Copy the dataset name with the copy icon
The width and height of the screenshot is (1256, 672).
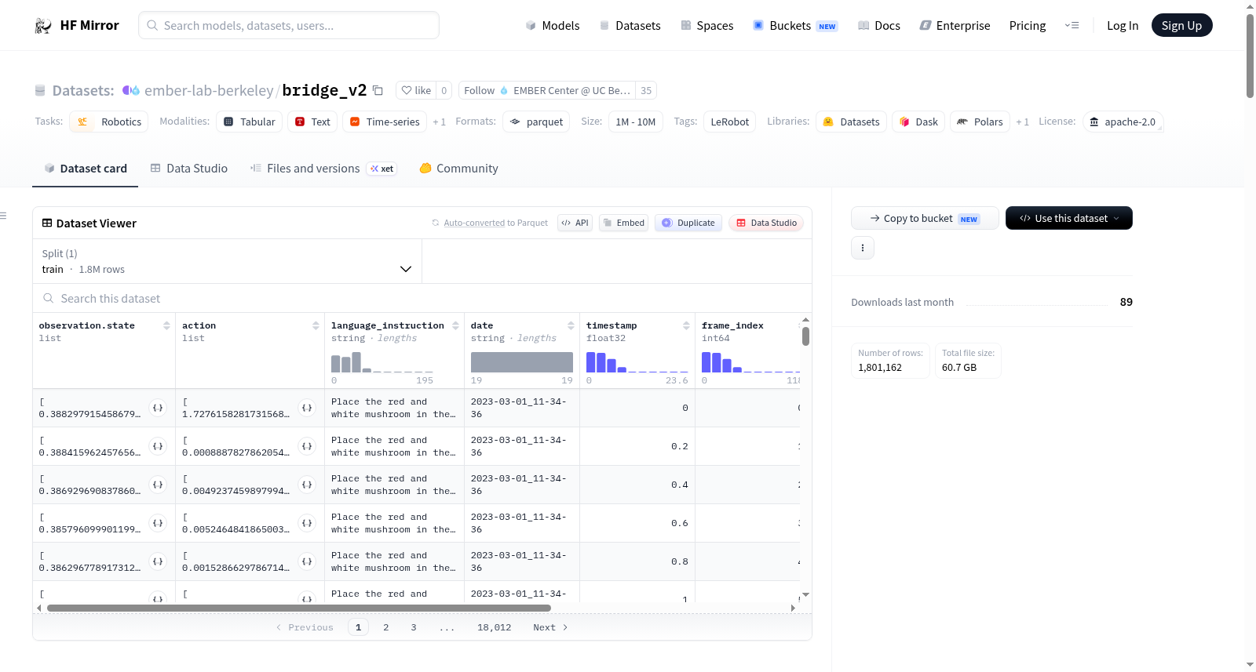coord(378,90)
